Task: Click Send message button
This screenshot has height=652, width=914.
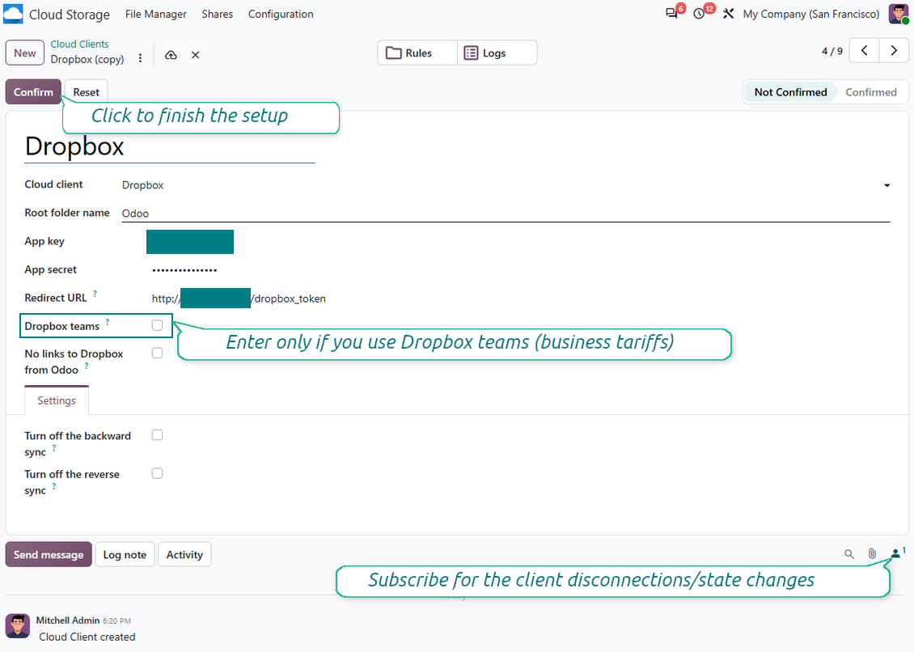Action: click(x=49, y=555)
